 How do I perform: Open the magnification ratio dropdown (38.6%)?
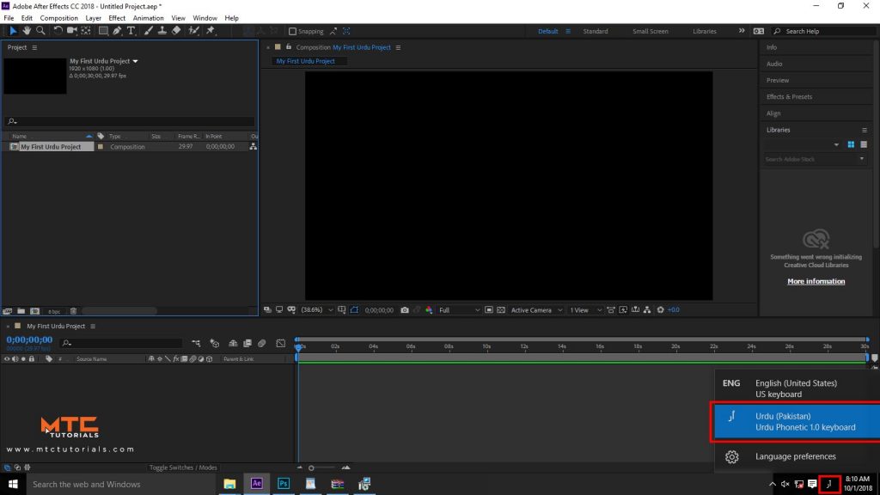(x=317, y=309)
